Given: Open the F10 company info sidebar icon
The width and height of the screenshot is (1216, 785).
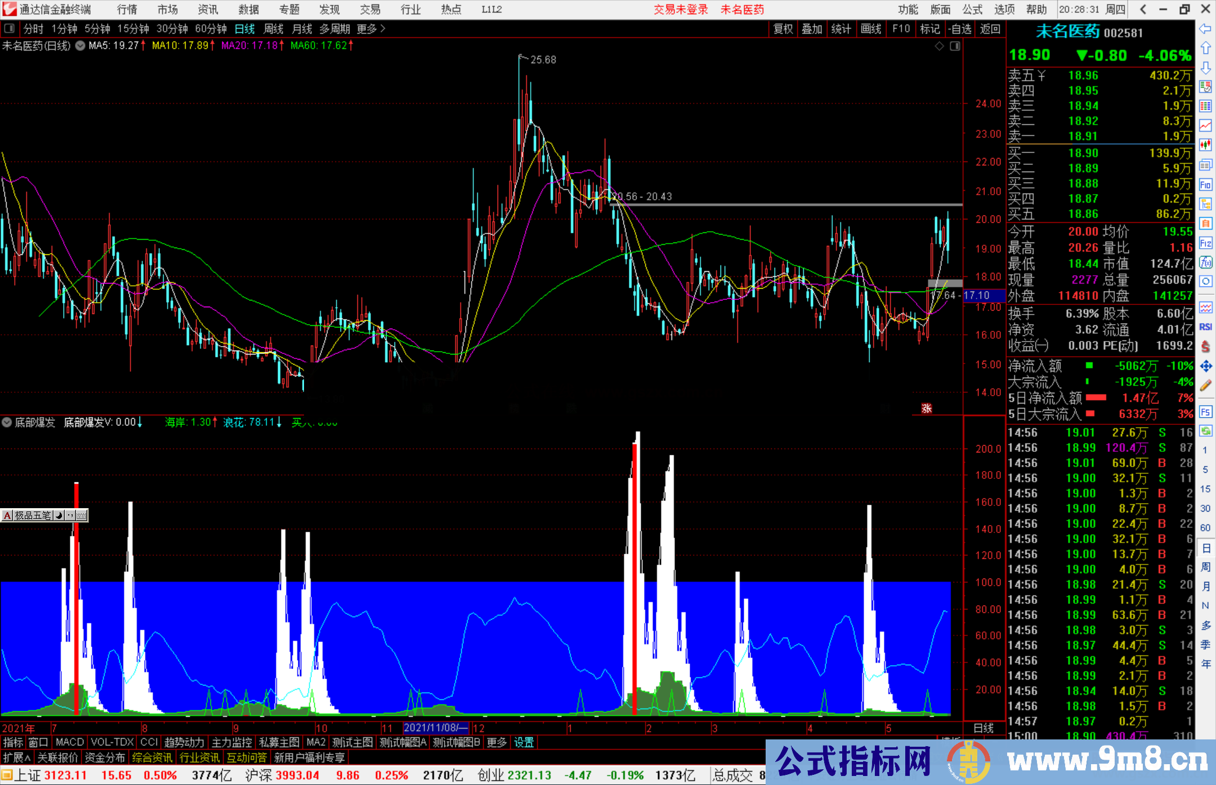Looking at the screenshot, I should 1205,185.
